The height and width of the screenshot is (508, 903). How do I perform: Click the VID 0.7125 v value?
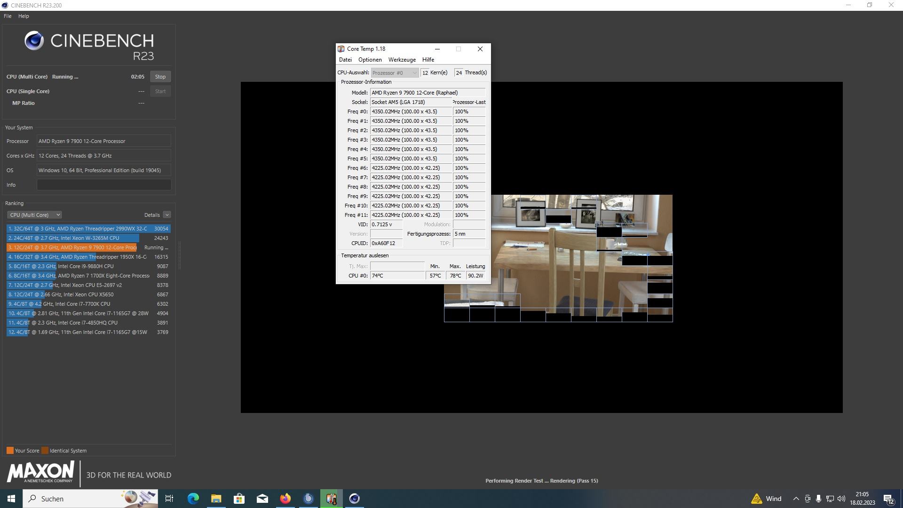pyautogui.click(x=386, y=224)
